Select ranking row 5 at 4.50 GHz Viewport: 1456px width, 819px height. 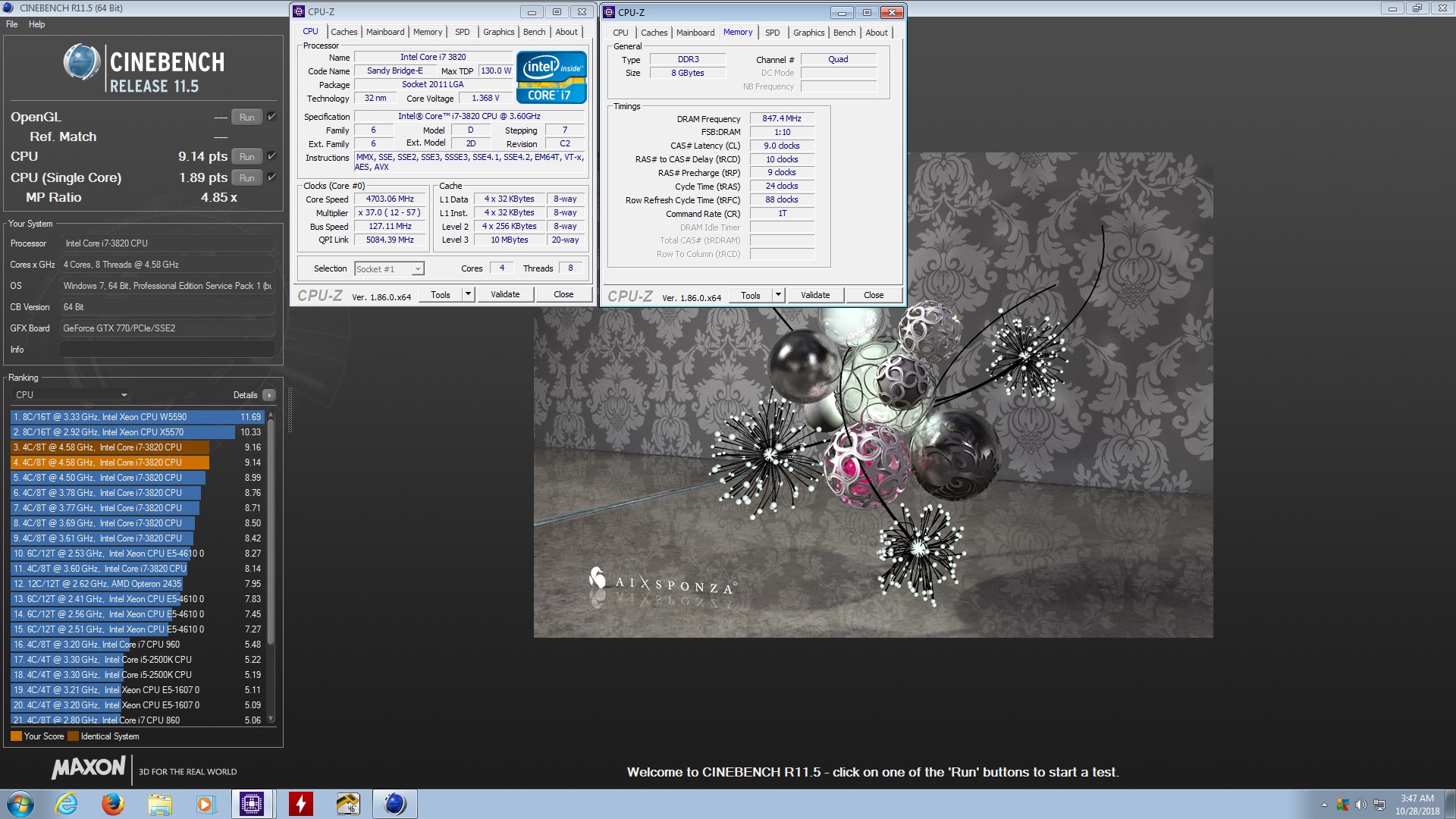137,478
